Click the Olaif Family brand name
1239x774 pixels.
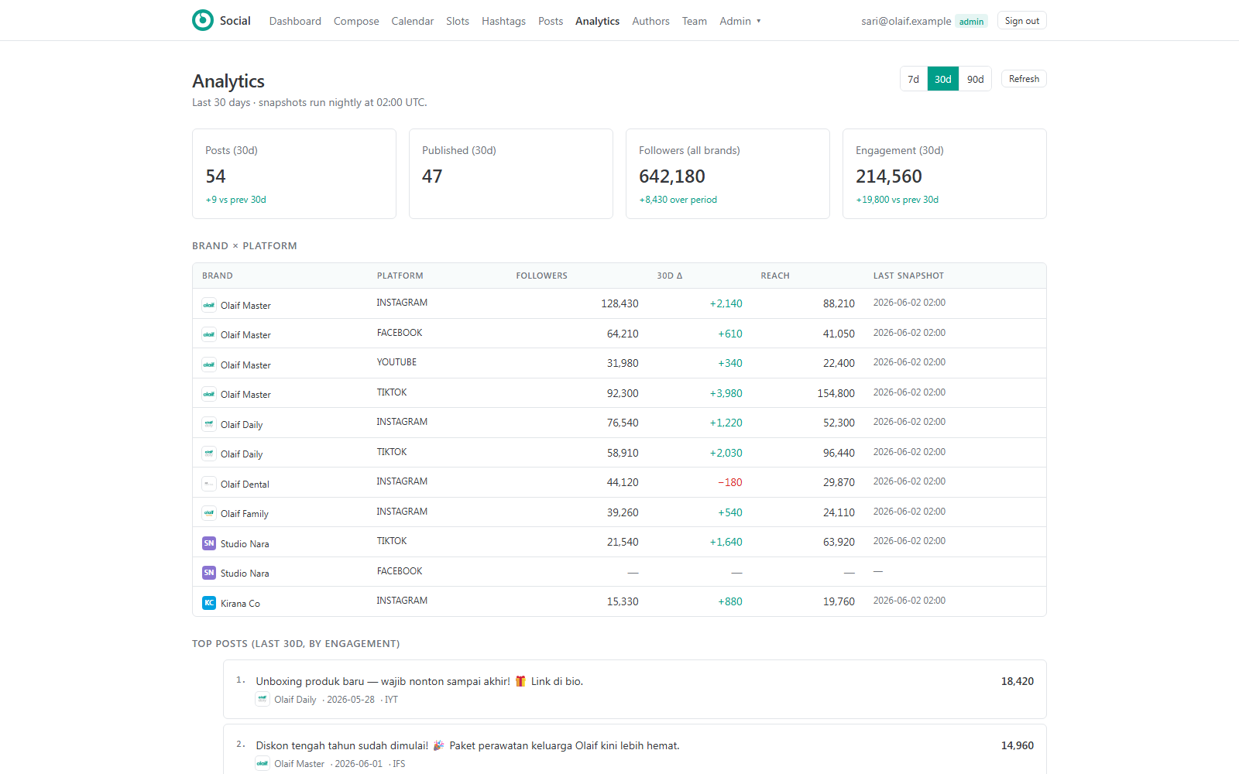245,514
